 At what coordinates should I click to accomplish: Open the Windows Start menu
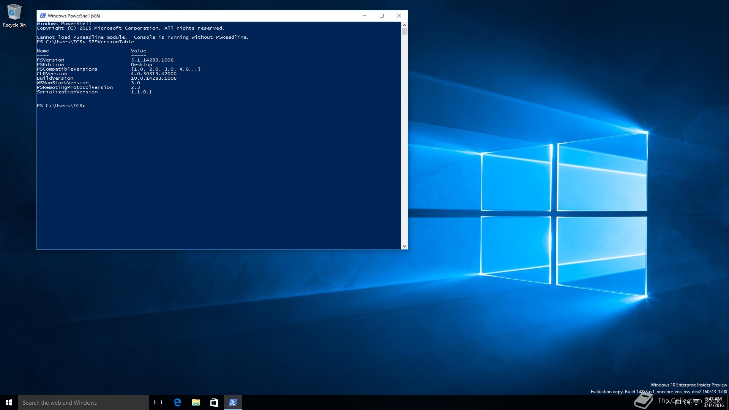point(9,402)
